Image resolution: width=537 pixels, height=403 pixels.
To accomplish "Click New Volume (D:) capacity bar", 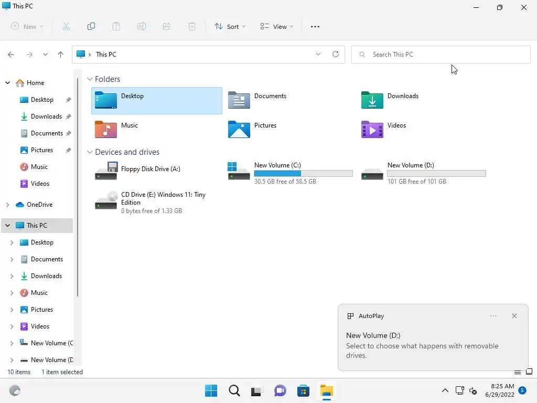I will click(x=437, y=173).
